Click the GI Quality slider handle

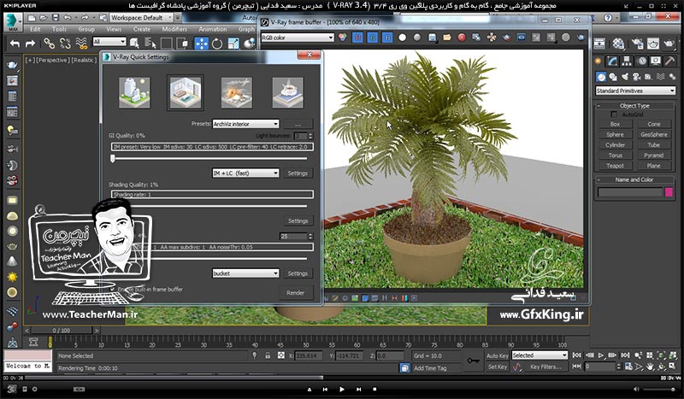(113, 159)
